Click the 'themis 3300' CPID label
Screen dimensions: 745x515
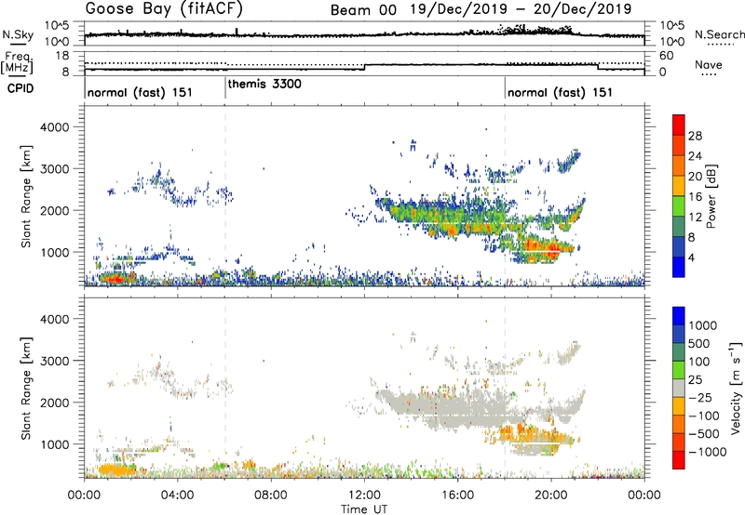click(264, 85)
